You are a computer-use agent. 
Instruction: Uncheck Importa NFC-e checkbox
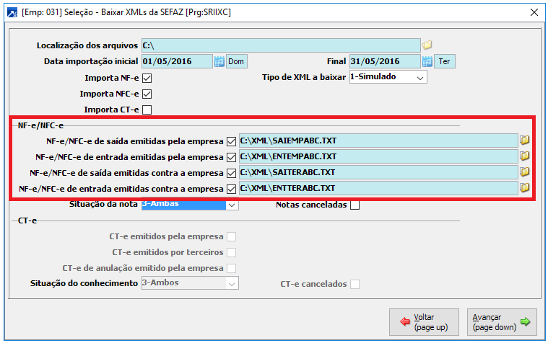coord(147,94)
